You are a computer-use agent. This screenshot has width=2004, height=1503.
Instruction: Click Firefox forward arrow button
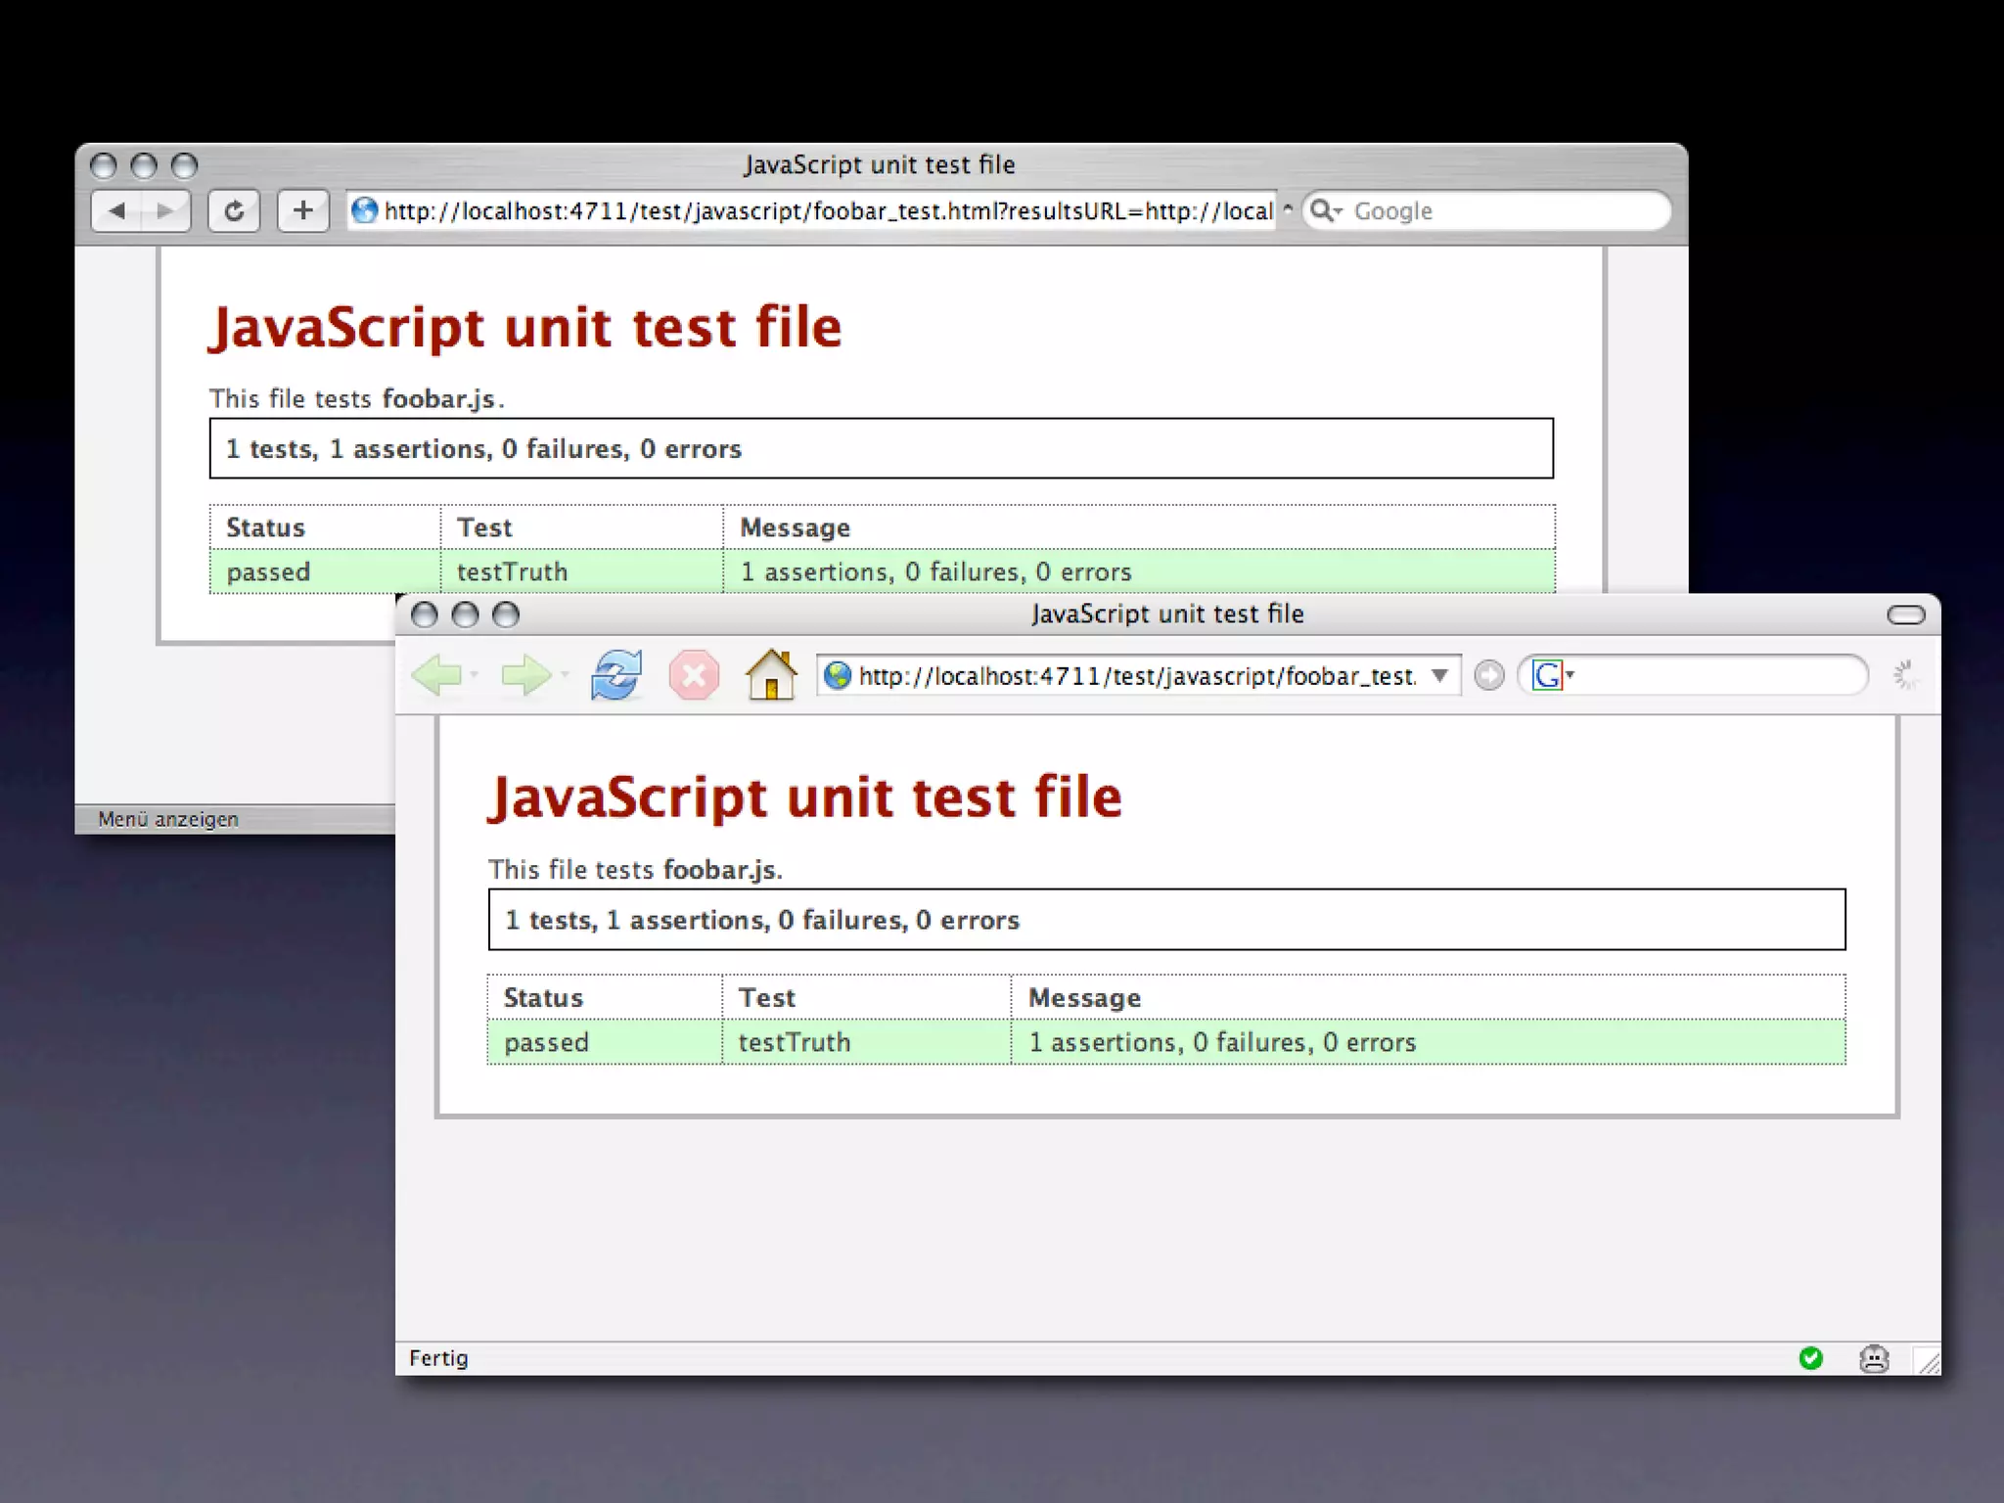(x=524, y=675)
